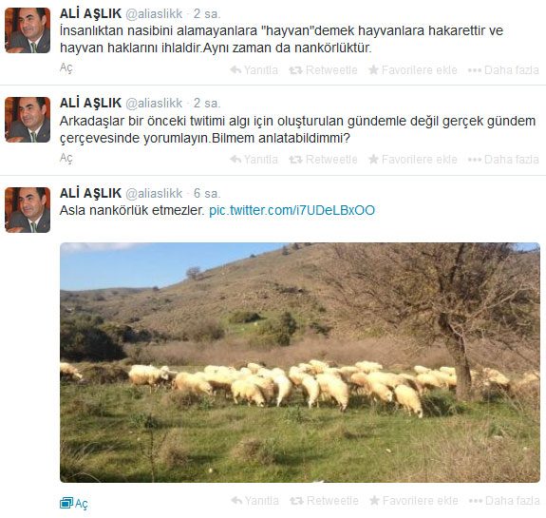This screenshot has width=546, height=518.
Task: Favorite the sheep photo tweet
Action: [414, 501]
